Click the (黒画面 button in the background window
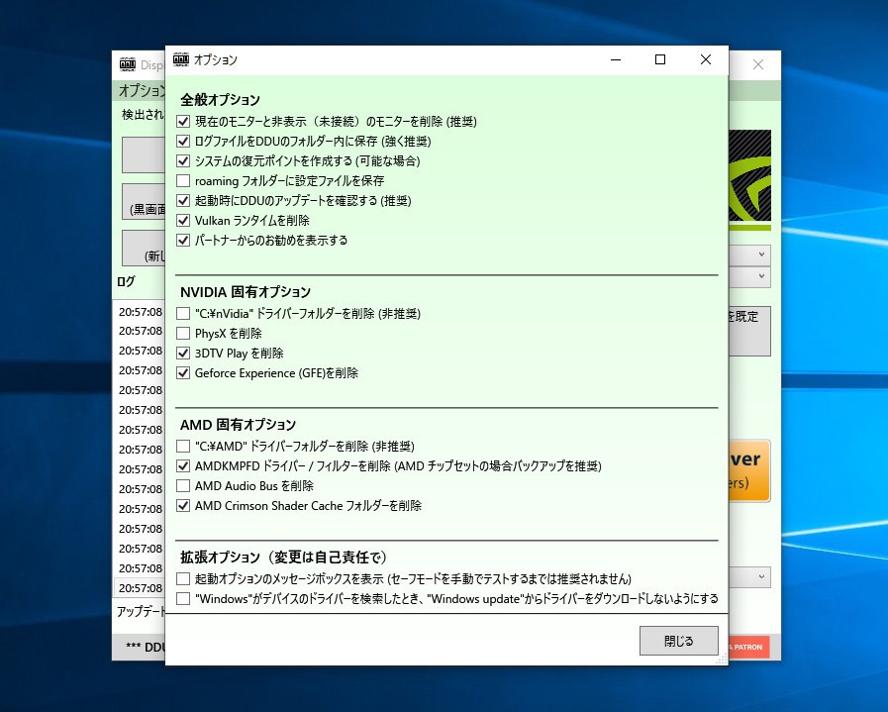Screen dimensions: 888x712 pos(144,201)
